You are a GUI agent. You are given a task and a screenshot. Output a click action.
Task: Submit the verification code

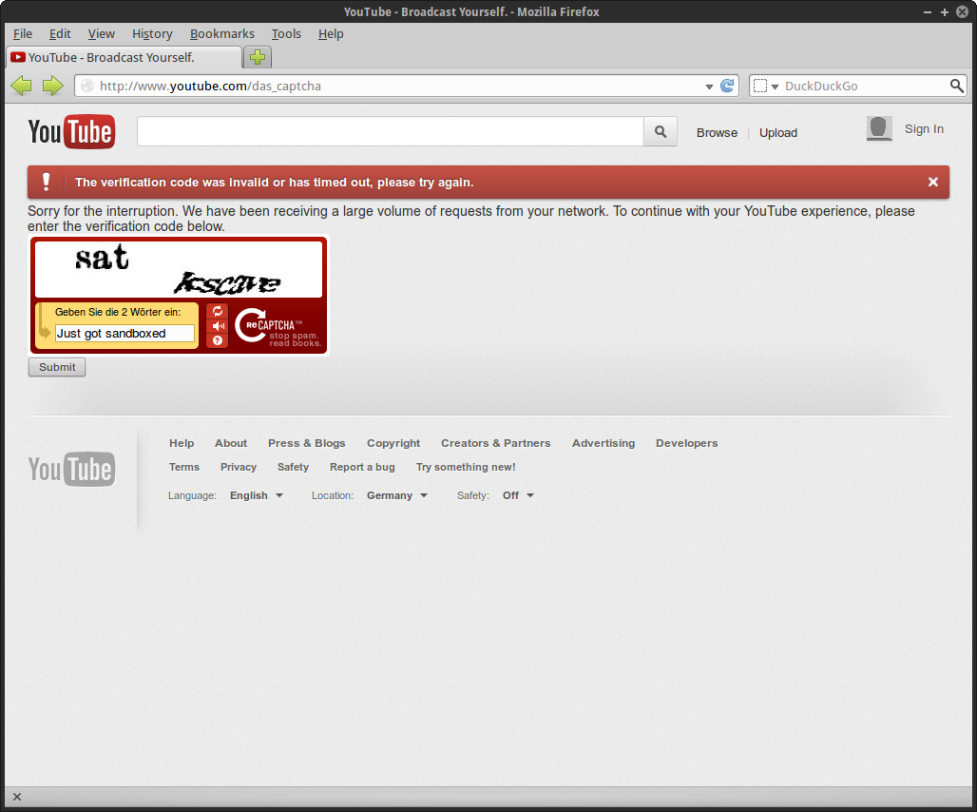57,367
